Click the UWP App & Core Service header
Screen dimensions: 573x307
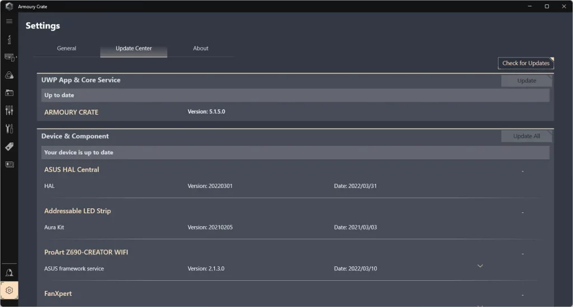(x=81, y=80)
